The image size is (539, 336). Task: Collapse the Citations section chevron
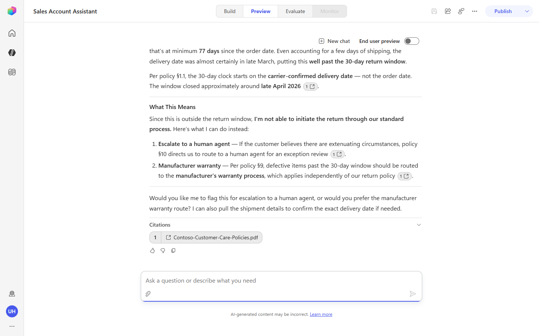(x=419, y=225)
